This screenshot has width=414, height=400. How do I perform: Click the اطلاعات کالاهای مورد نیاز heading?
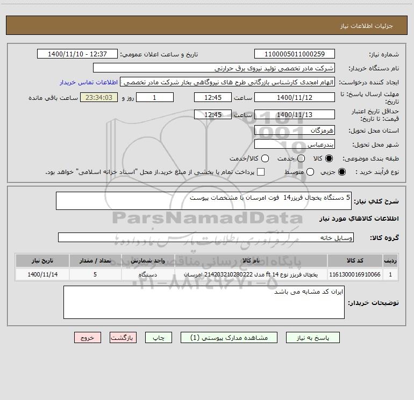pos(359,219)
